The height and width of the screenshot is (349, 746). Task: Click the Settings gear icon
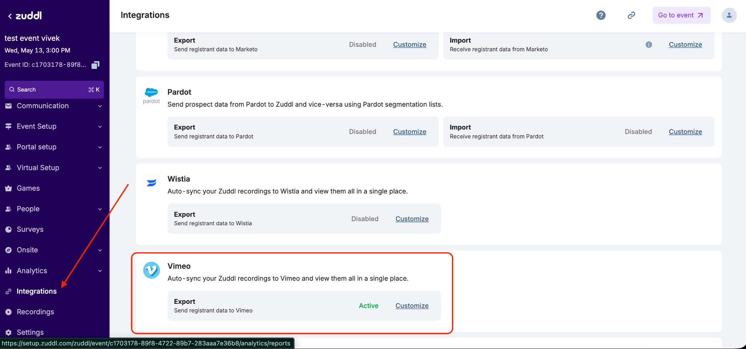[x=8, y=332]
